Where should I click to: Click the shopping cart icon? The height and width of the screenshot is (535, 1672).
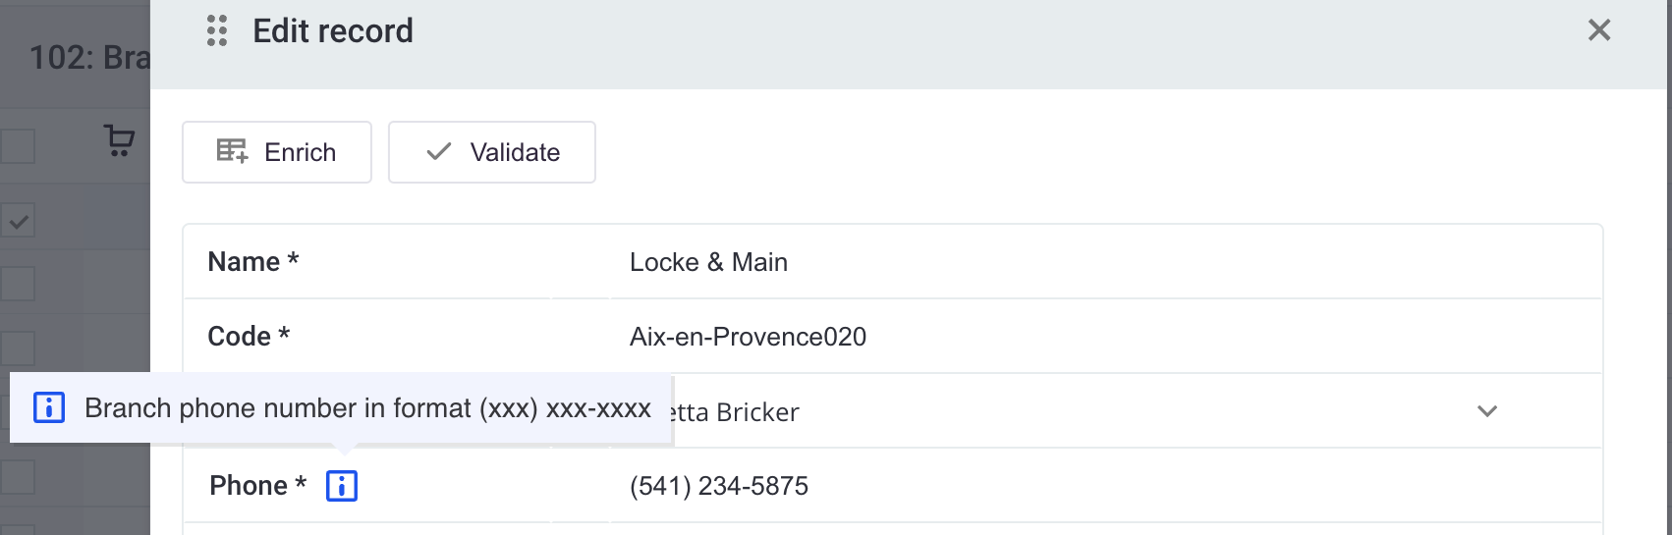tap(119, 140)
